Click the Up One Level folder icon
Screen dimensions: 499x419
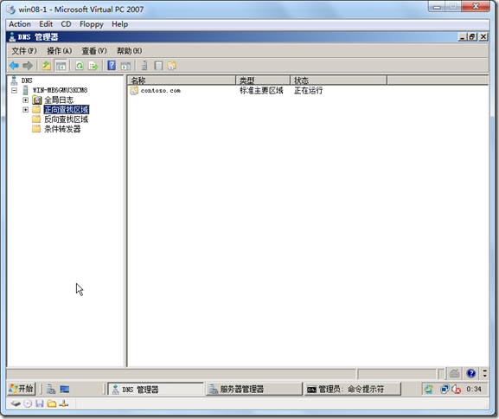click(x=47, y=66)
